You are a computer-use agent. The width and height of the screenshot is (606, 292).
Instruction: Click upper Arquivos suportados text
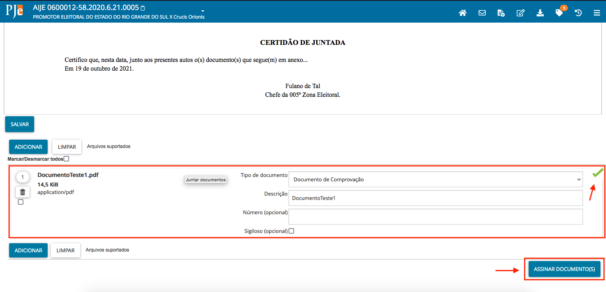[108, 146]
